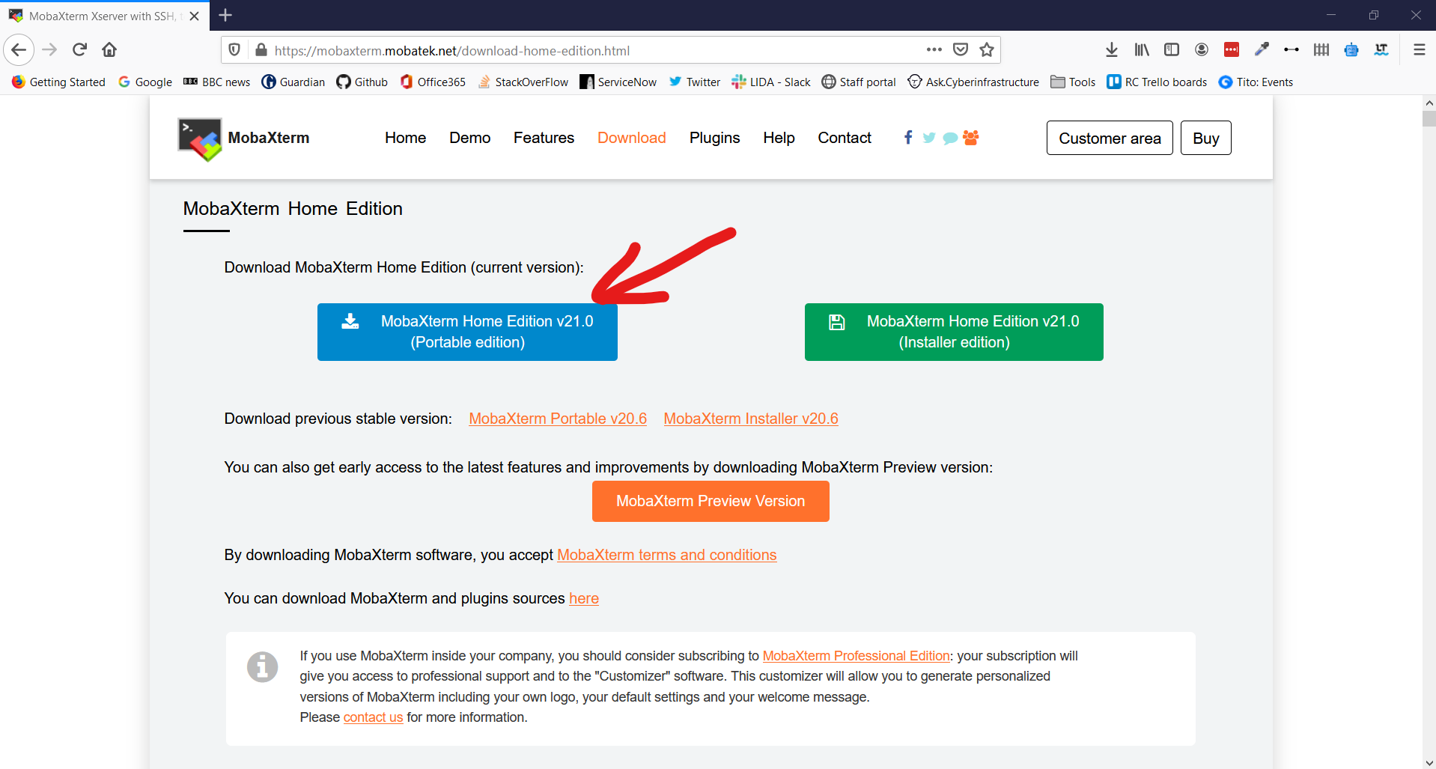Open Getting Started bookmark
This screenshot has height=769, width=1436.
coord(58,82)
